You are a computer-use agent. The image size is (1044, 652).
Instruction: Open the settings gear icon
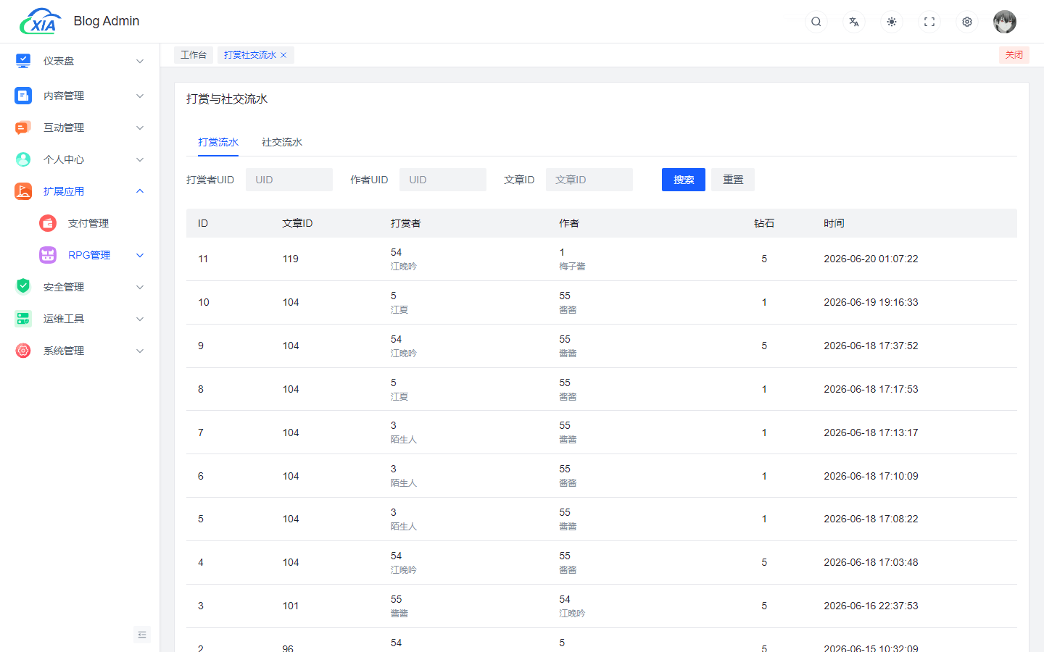click(x=967, y=22)
